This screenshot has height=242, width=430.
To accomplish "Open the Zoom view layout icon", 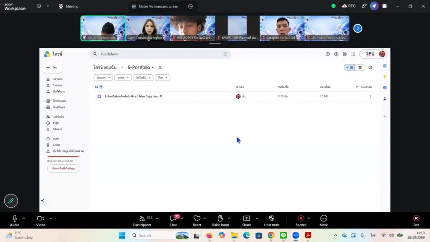I will (385, 6).
